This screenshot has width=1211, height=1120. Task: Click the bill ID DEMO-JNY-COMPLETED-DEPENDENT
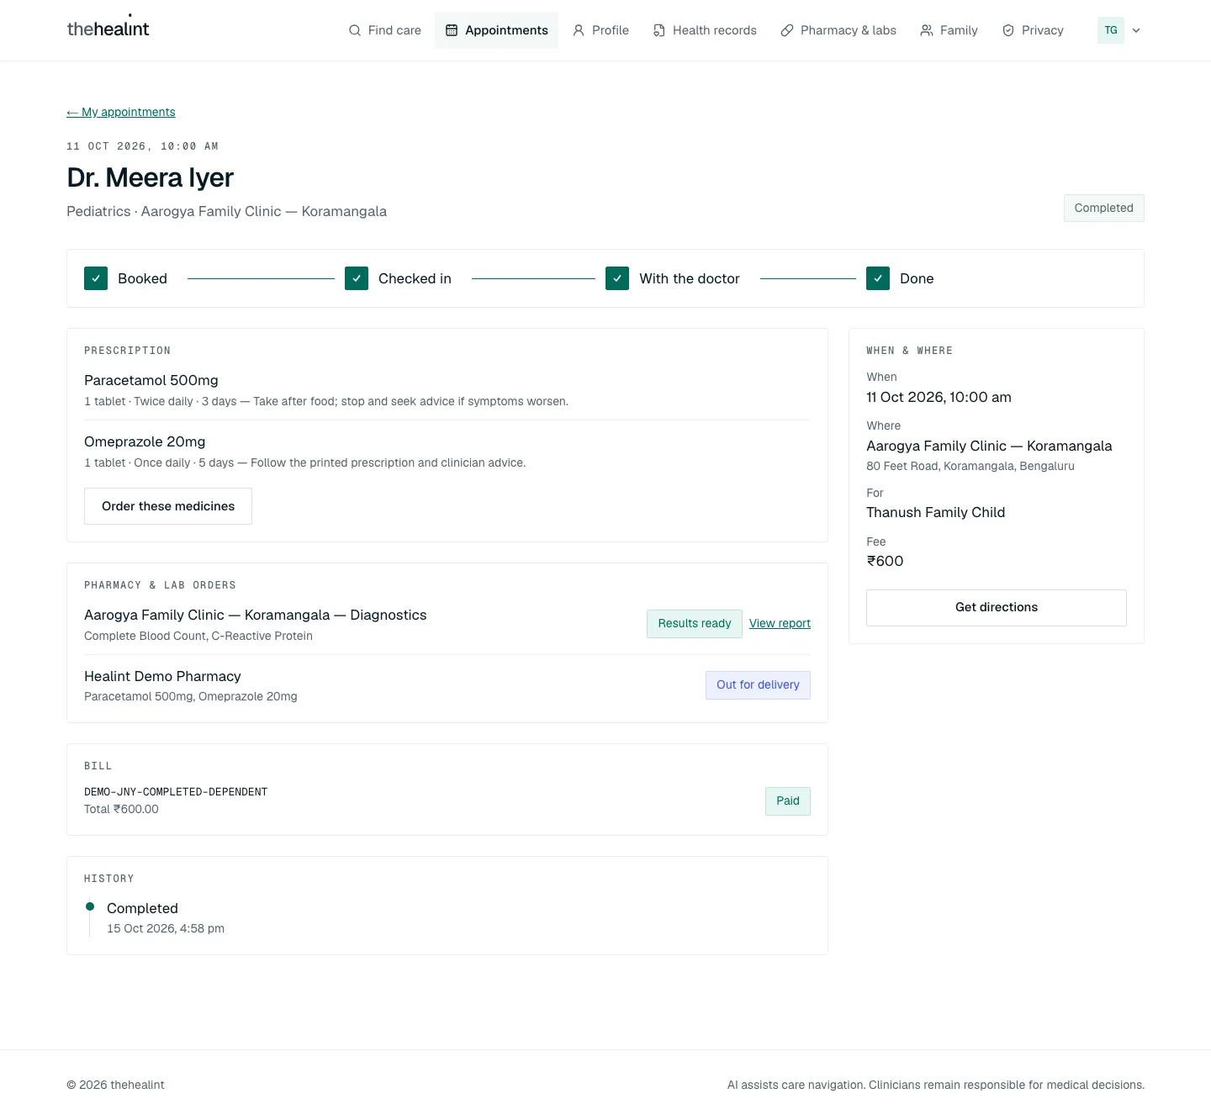tap(176, 792)
